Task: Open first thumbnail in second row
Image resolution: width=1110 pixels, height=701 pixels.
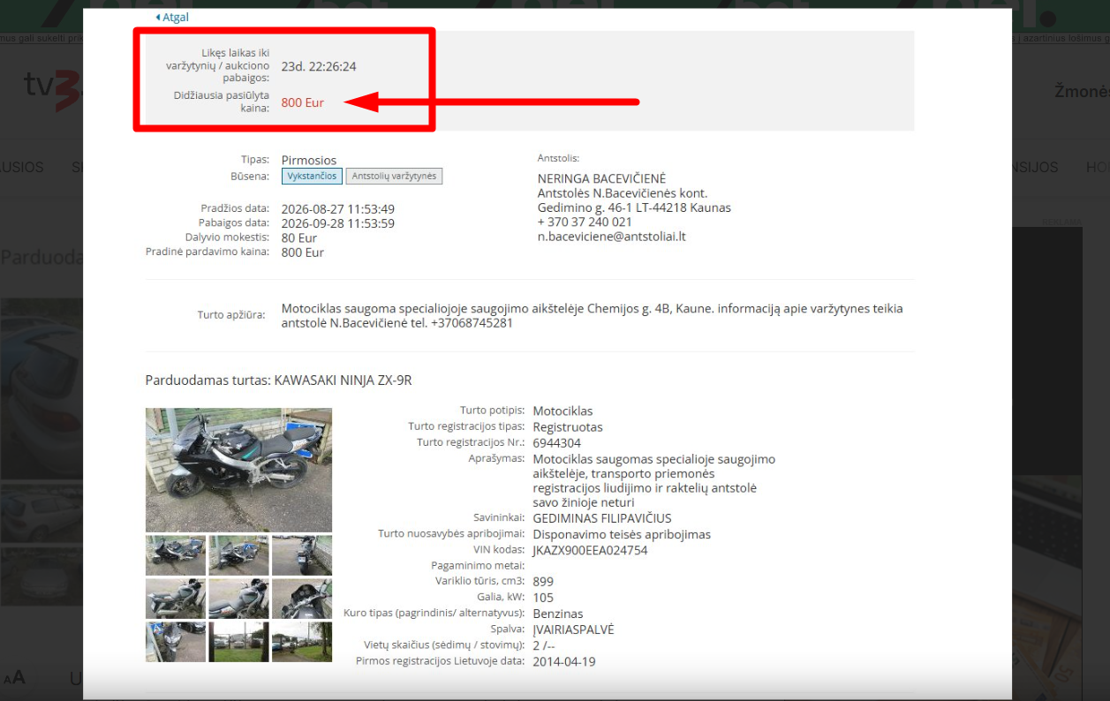Action: click(176, 599)
